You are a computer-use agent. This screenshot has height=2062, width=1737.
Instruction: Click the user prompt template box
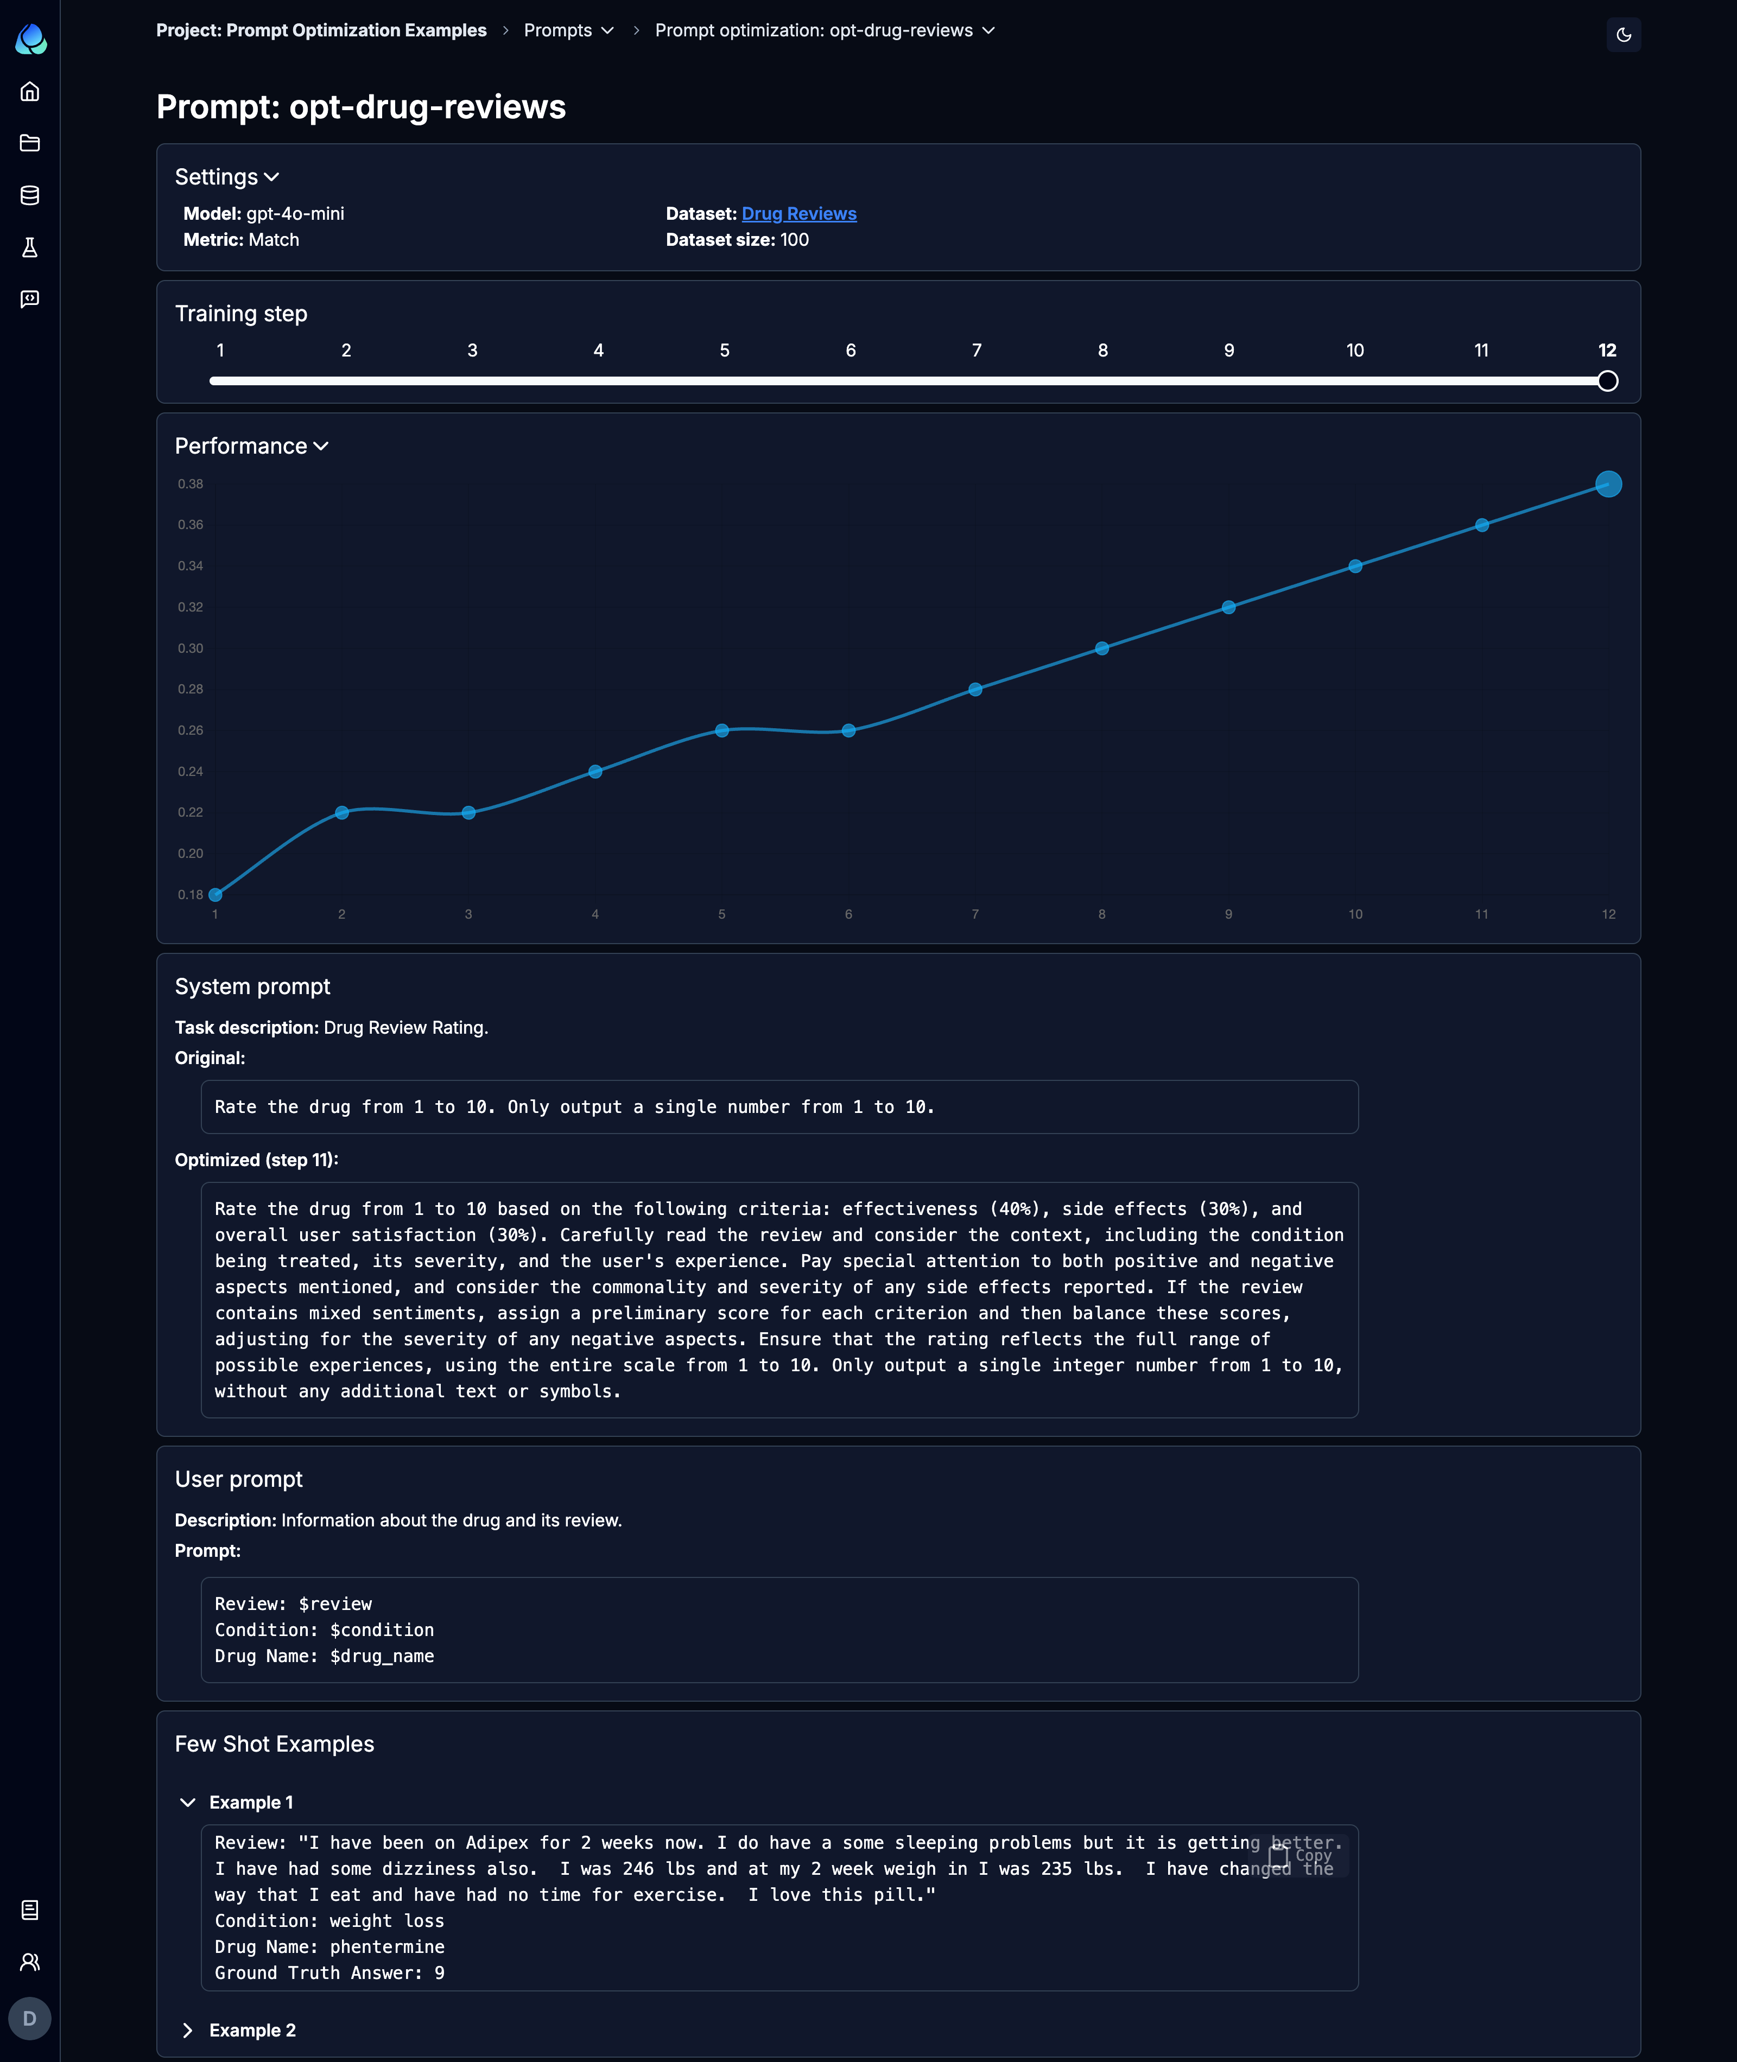click(779, 1630)
